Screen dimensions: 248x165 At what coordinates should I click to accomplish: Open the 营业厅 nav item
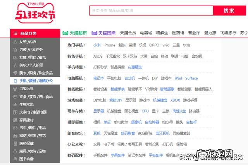194,33
